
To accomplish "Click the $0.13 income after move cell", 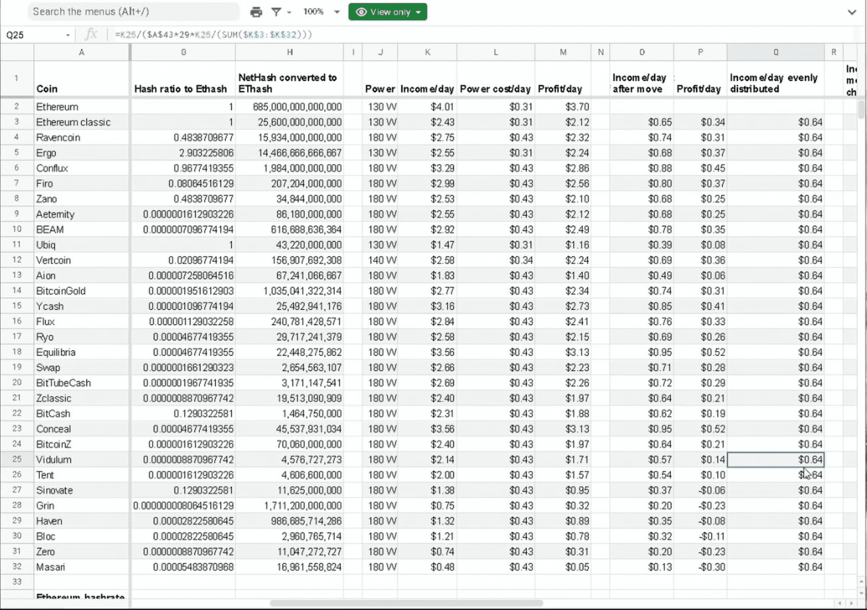I will (x=642, y=567).
